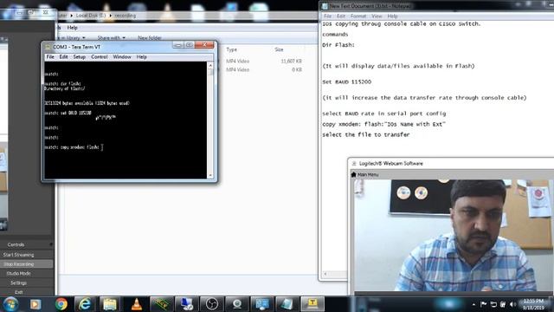Expand Include in library dropdown in Explorer
The width and height of the screenshot is (554, 312).
pos(71,38)
